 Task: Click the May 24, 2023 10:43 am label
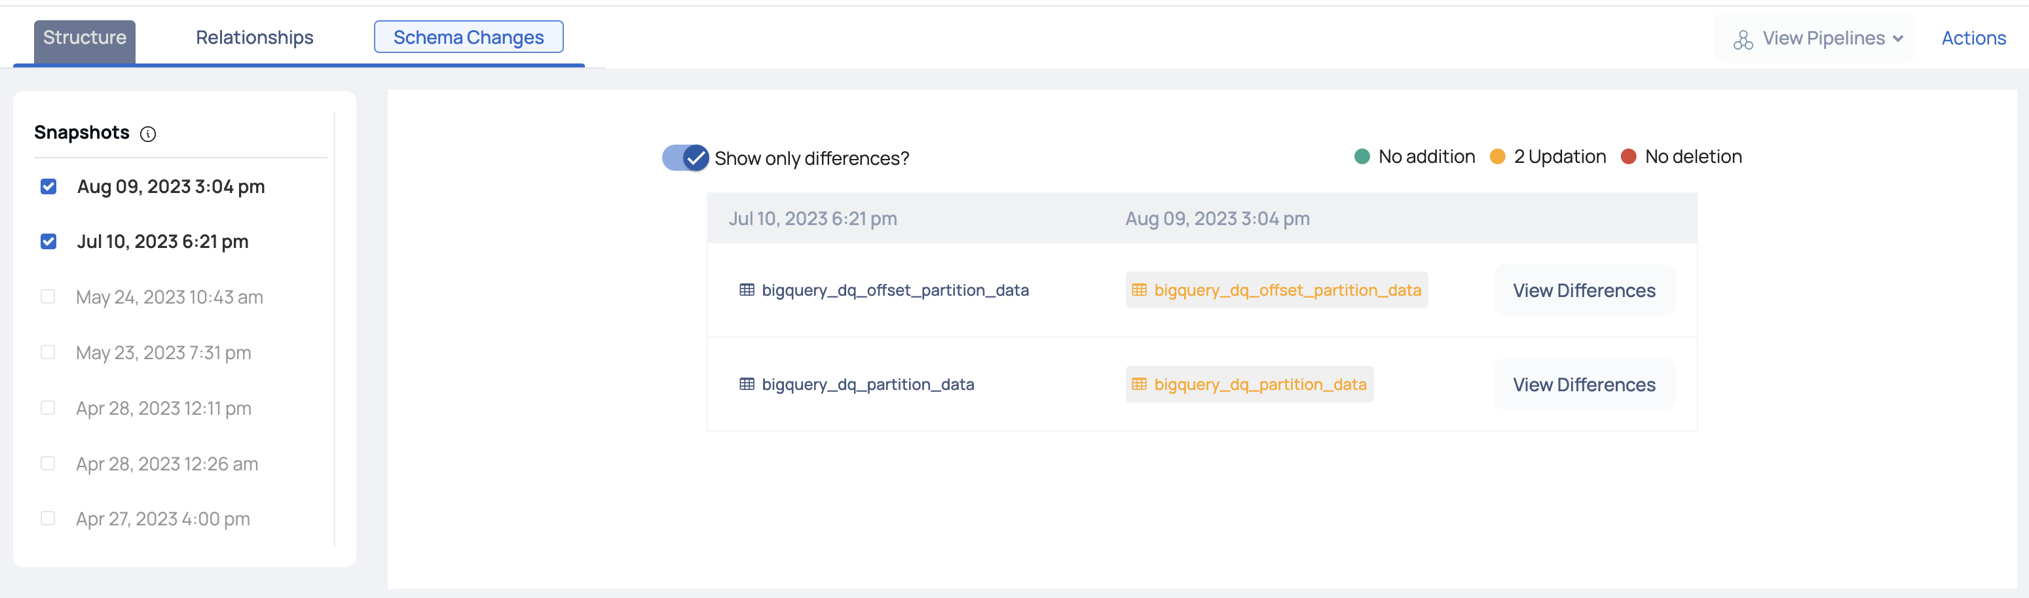click(170, 298)
